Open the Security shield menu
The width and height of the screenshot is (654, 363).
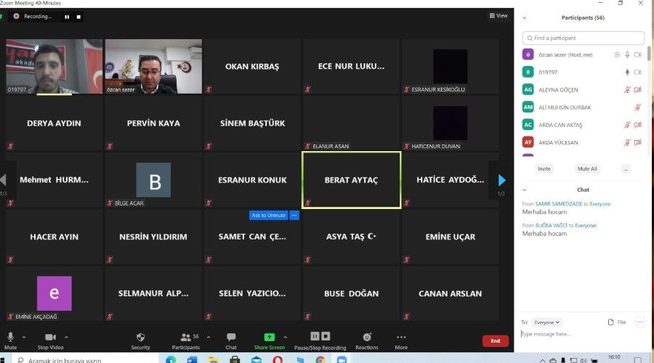pos(140,338)
